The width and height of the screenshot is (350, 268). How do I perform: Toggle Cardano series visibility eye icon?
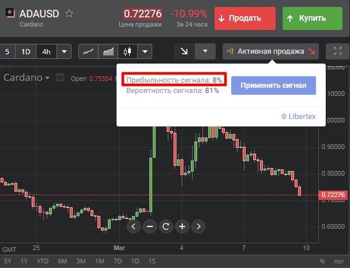pyautogui.click(x=60, y=78)
